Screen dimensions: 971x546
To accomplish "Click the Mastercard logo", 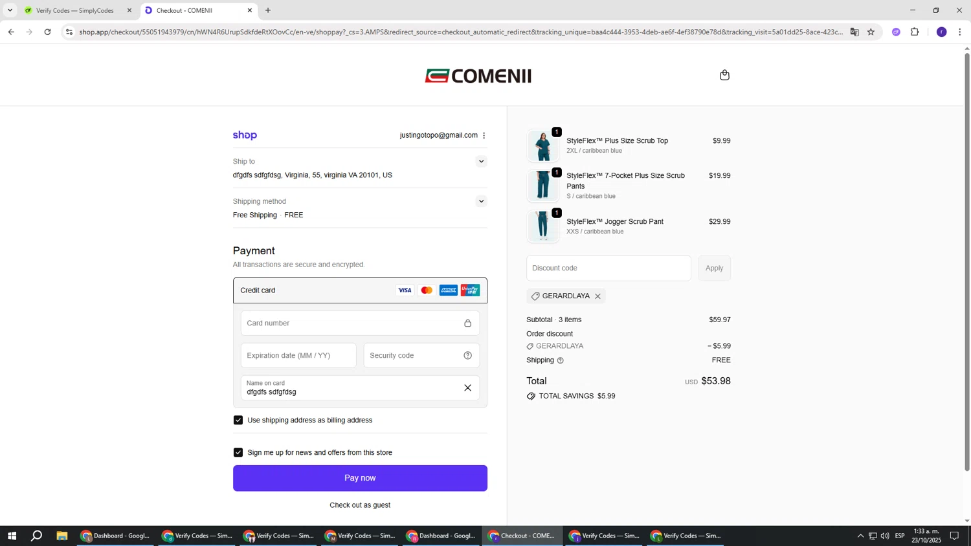I will tap(427, 290).
